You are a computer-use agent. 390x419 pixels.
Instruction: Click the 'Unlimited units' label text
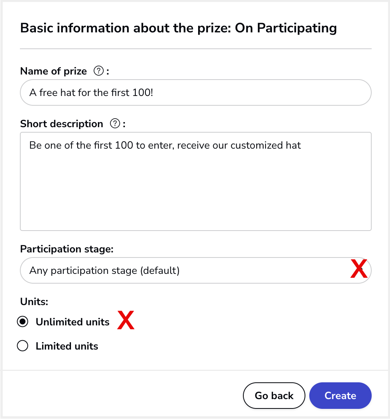point(73,322)
